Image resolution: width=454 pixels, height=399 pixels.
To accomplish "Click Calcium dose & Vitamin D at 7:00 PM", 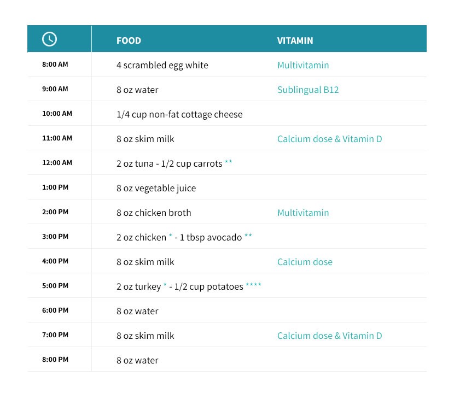I will pos(329,336).
